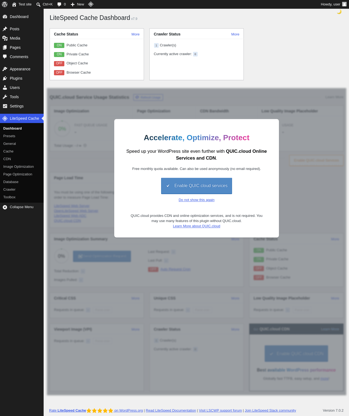Click the Plugins plug icon
The image size is (349, 416).
pyautogui.click(x=5, y=78)
